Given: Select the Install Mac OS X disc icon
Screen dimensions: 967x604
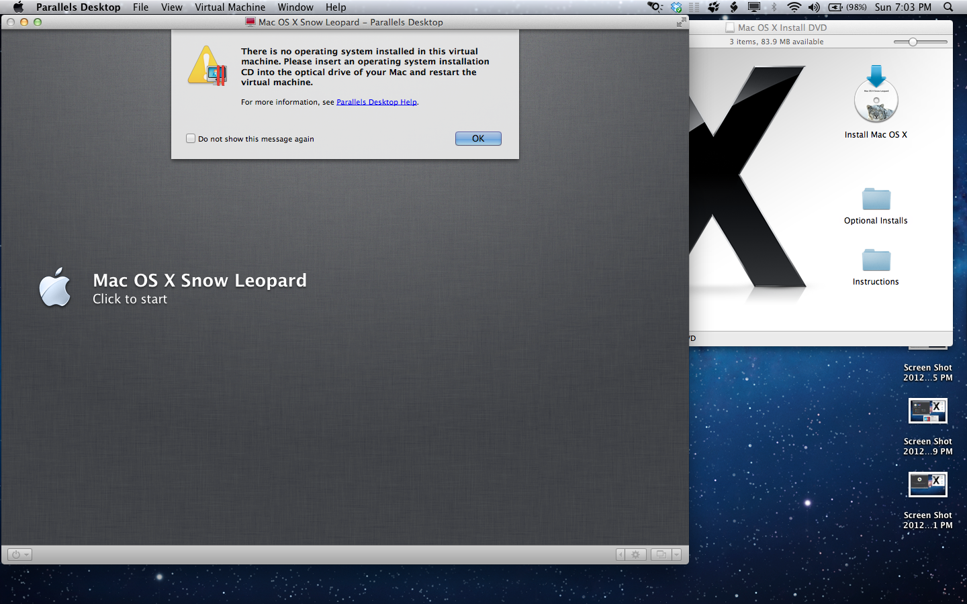Looking at the screenshot, I should 876,94.
